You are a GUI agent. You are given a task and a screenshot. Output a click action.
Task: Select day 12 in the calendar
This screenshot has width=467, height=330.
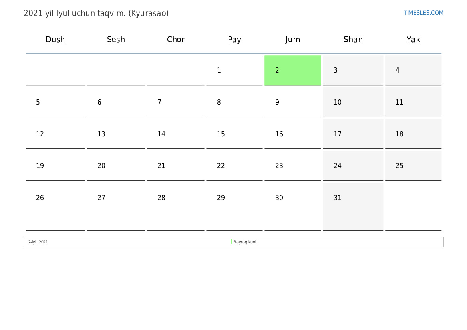click(x=55, y=134)
